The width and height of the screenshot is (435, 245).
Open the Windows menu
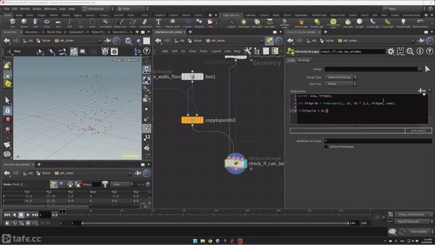[x=50, y=9]
